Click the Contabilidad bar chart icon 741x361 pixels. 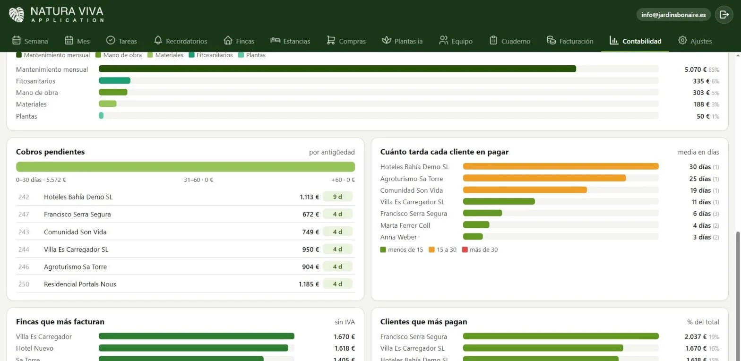pos(614,40)
